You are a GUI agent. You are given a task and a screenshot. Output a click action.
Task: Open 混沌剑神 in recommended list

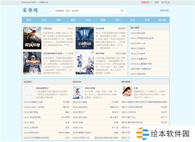(x=138, y=33)
